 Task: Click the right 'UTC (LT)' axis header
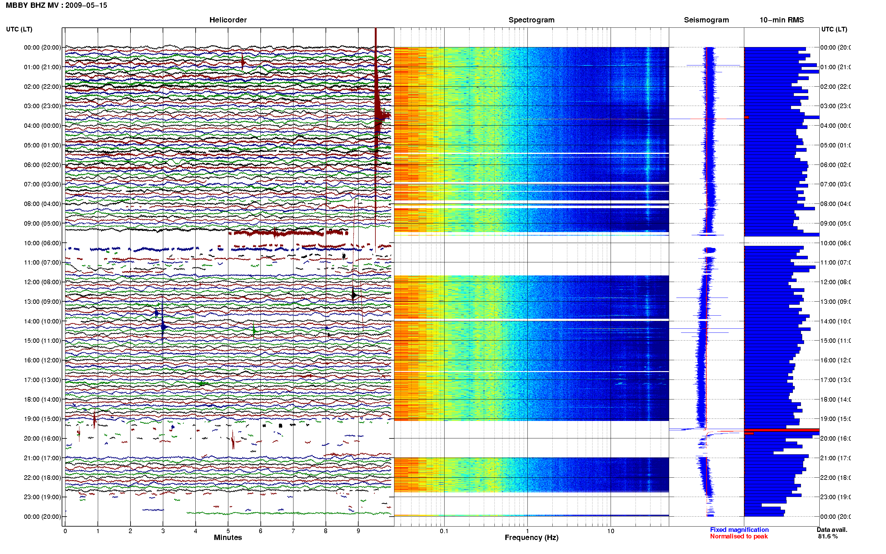click(x=834, y=29)
